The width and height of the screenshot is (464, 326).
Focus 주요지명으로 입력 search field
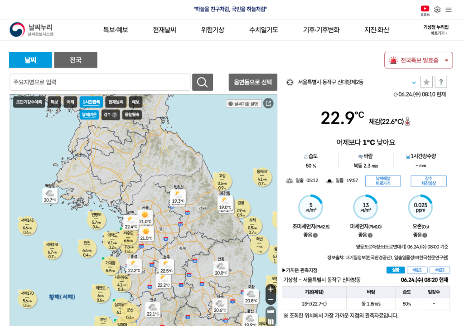[x=100, y=82]
